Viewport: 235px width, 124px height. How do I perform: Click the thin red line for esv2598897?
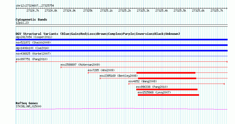[144, 67]
